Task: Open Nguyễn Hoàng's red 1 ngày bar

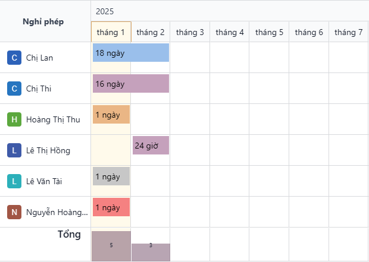Action: coord(111,207)
